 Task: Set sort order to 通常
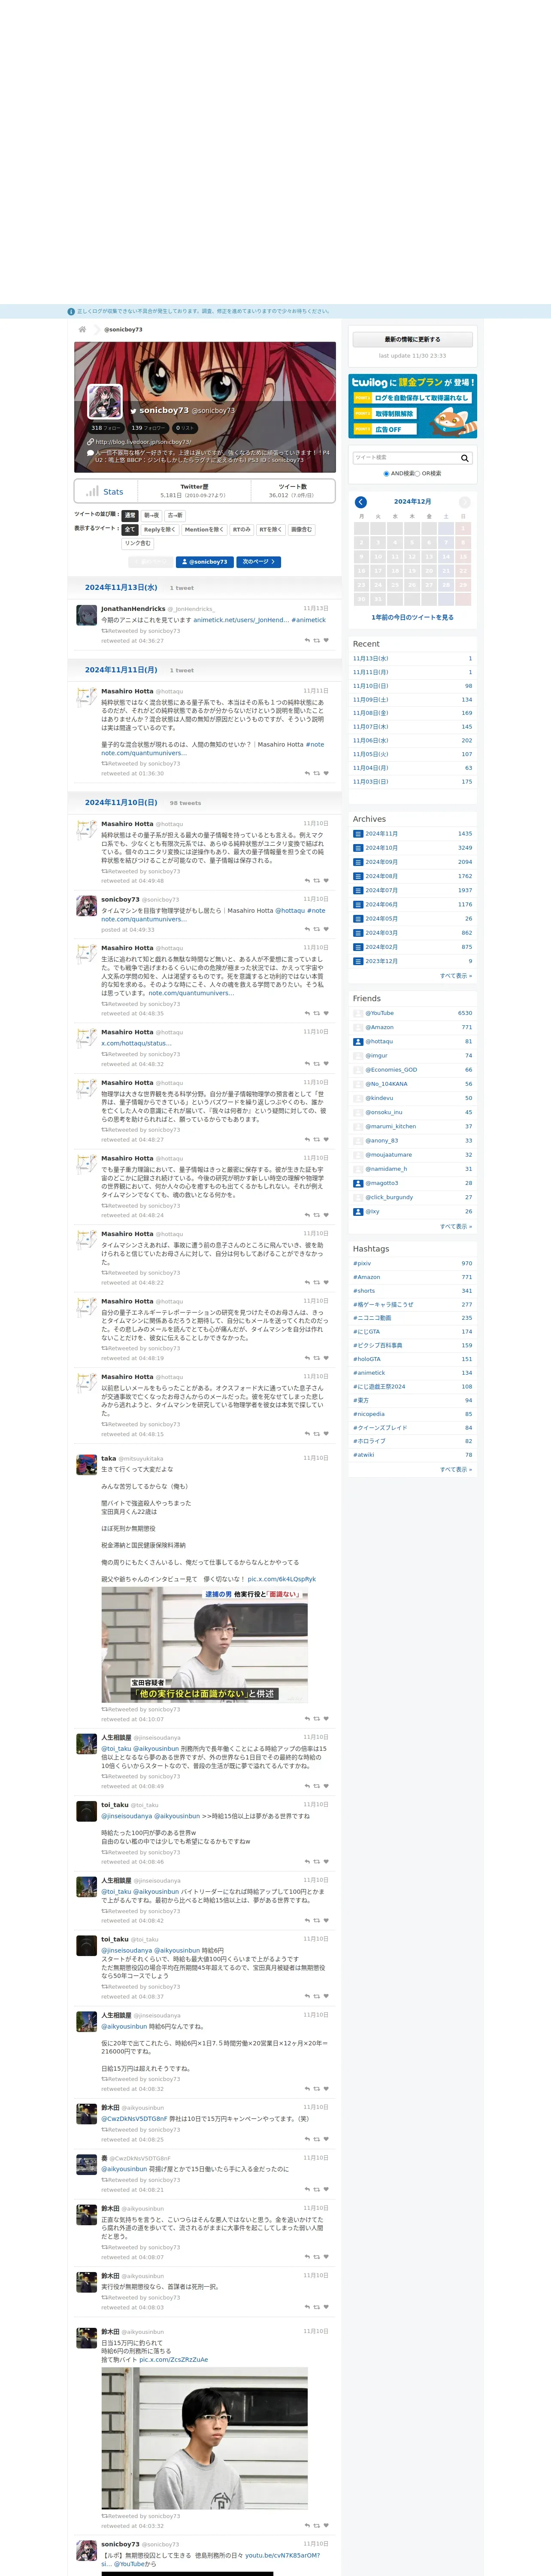pos(130,515)
